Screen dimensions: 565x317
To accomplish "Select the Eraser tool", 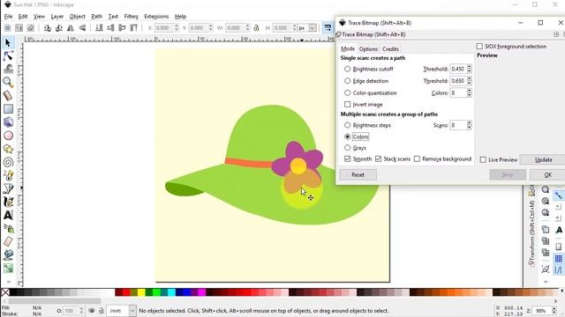I will pyautogui.click(x=8, y=241).
